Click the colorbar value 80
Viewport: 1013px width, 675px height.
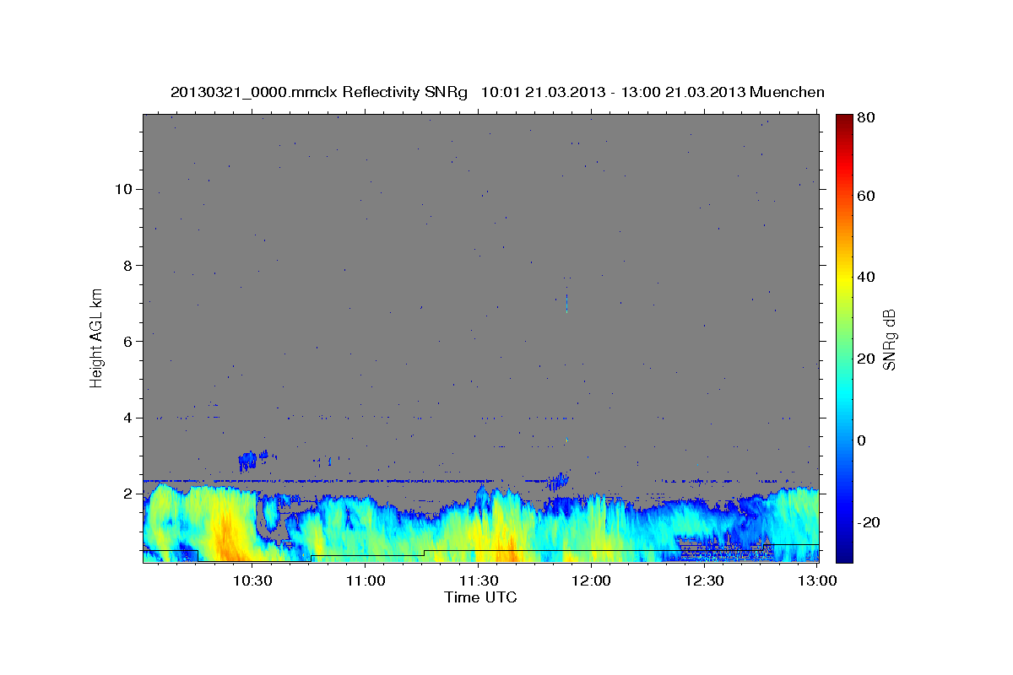coord(866,118)
